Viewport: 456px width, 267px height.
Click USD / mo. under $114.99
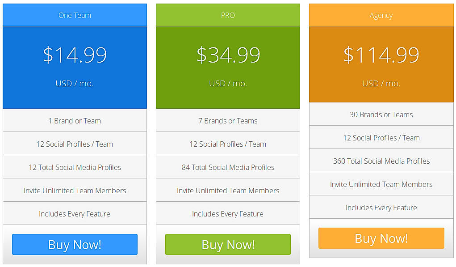[381, 84]
